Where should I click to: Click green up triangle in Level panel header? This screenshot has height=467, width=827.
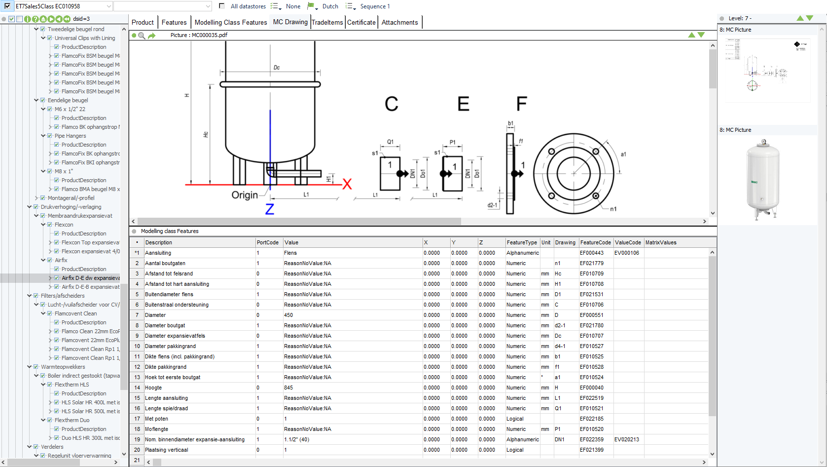[800, 18]
